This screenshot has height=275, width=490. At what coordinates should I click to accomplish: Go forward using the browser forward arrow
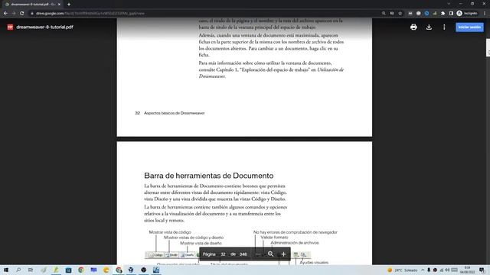(14, 14)
